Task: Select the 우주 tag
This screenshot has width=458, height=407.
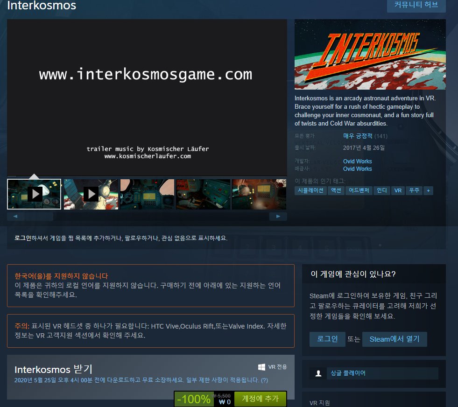Action: pos(414,190)
